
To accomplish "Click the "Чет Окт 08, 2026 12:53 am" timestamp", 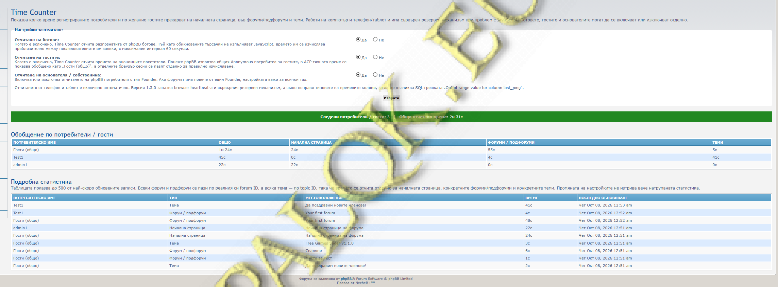I will tap(605, 205).
